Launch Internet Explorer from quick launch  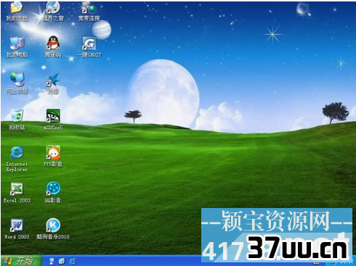73,261
